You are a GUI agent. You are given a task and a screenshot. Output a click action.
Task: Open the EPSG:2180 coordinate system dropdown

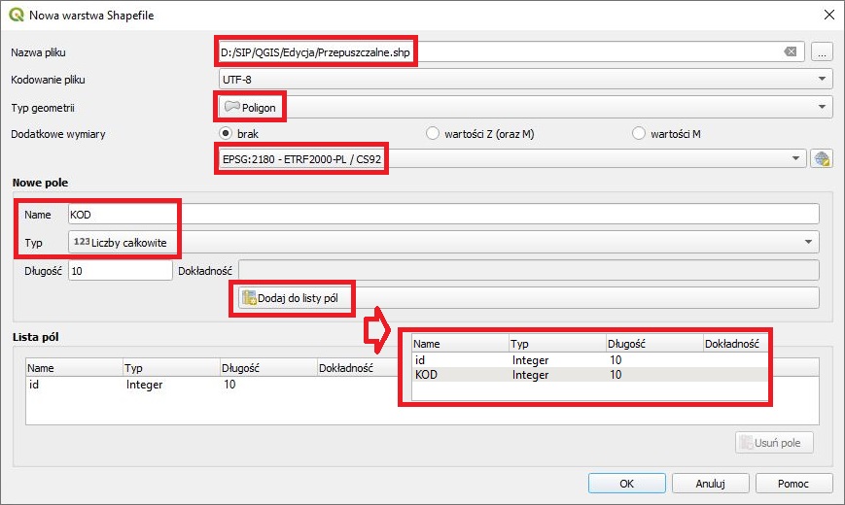[511, 158]
